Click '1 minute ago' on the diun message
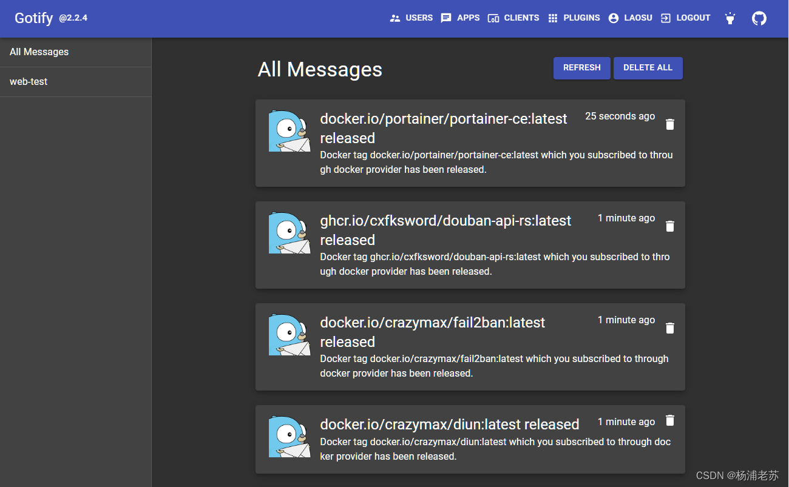Image resolution: width=789 pixels, height=487 pixels. pos(626,422)
